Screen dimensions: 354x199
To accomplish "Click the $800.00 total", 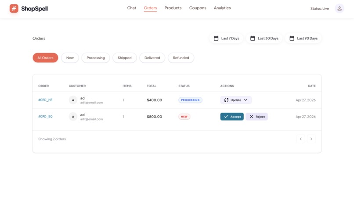I will [155, 117].
